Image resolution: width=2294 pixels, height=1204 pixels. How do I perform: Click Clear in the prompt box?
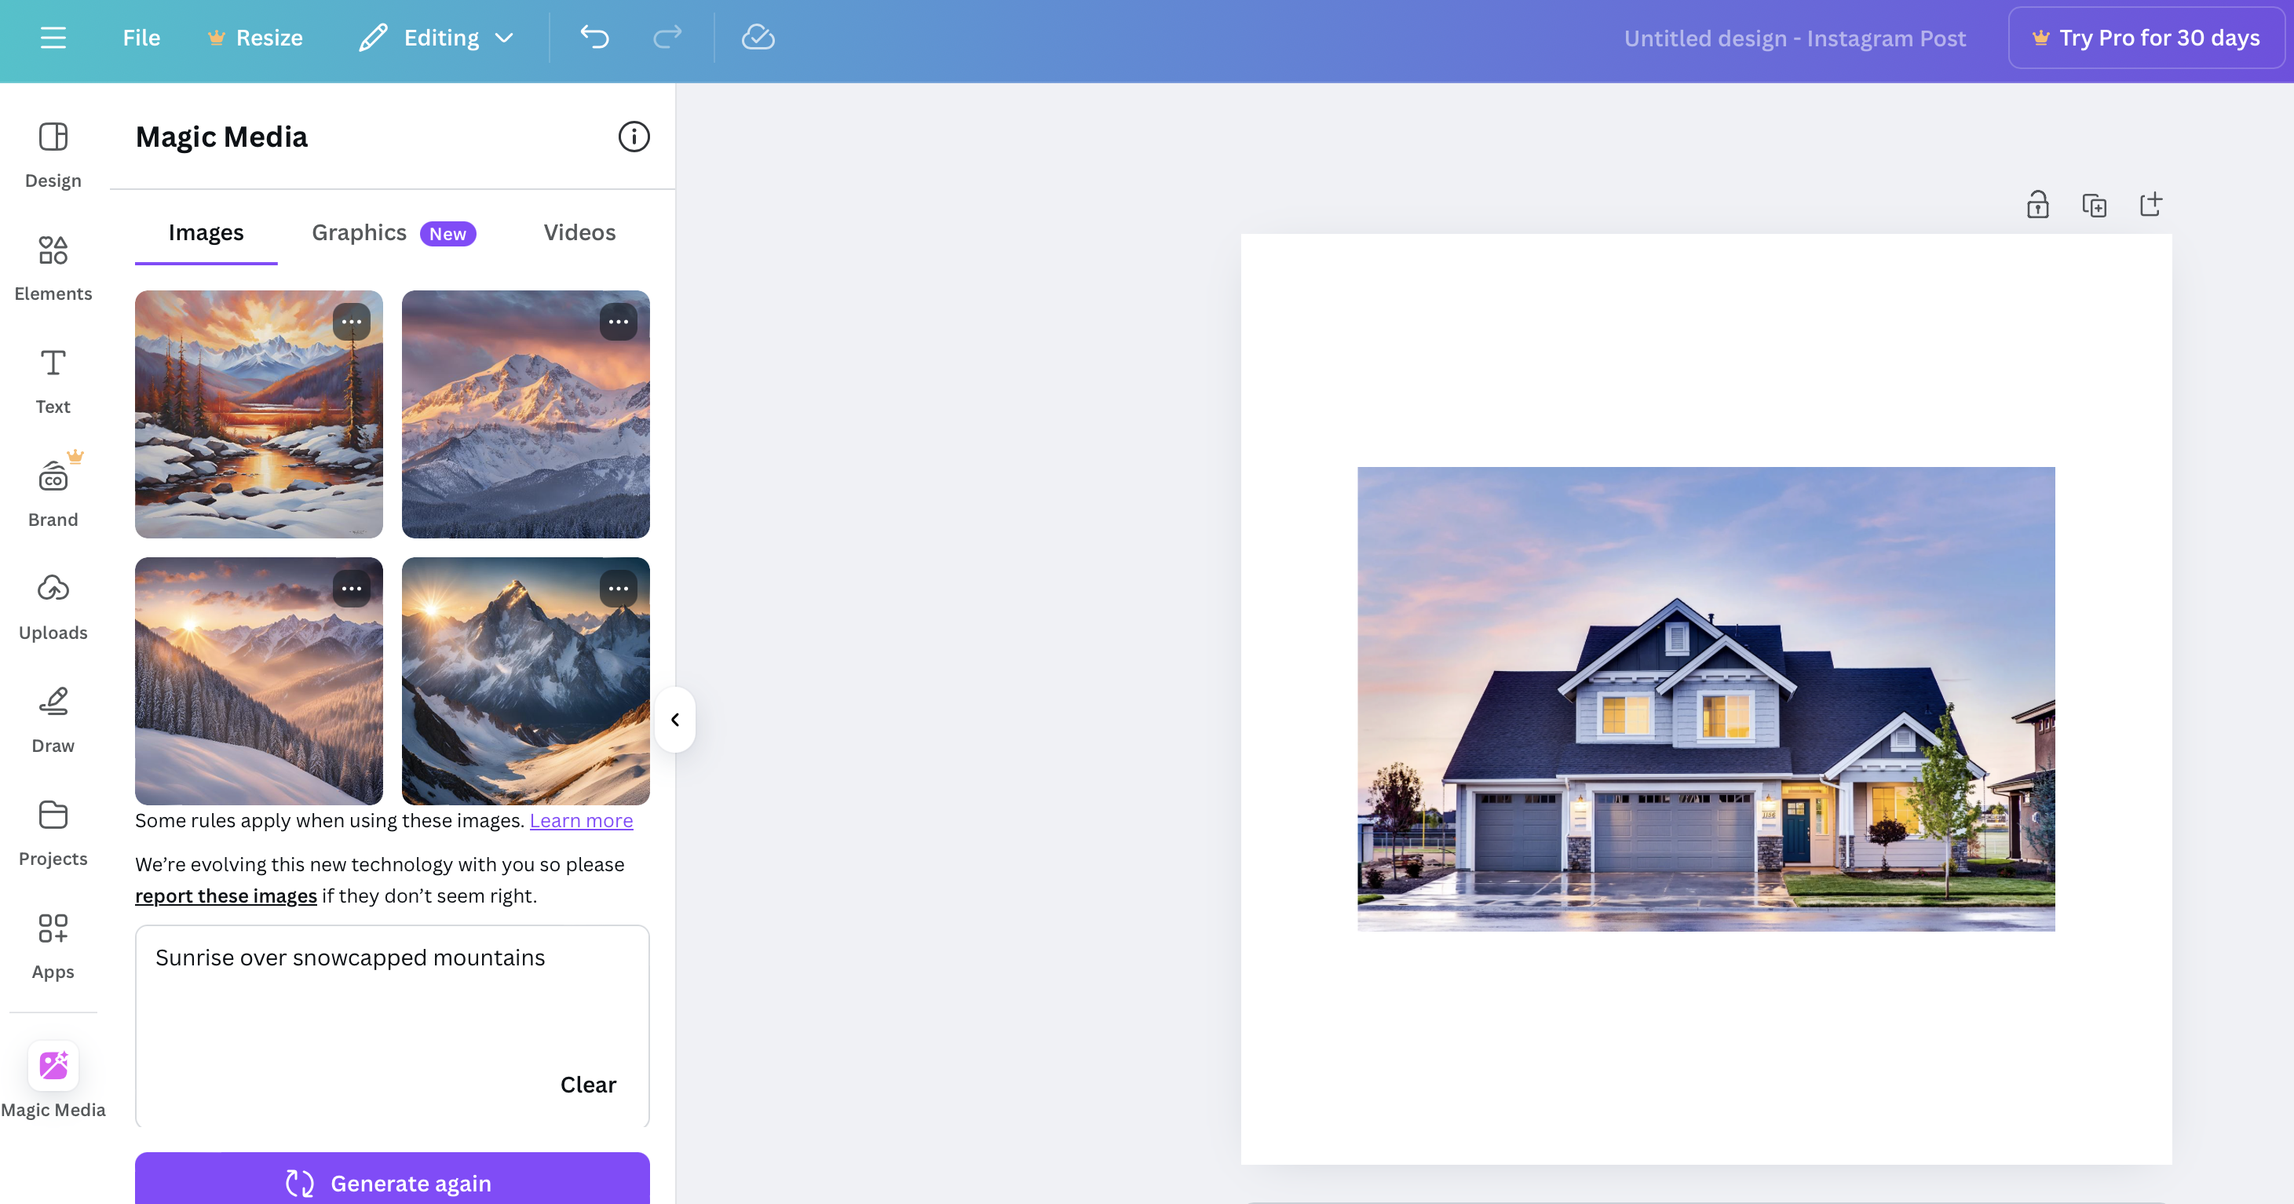point(588,1085)
